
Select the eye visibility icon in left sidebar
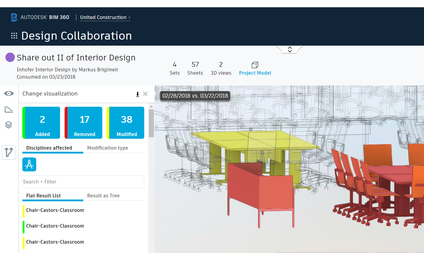point(9,94)
